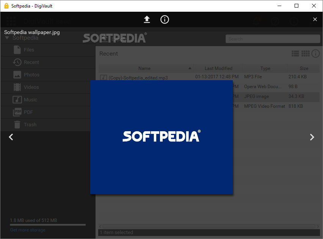Screen dimensions: 323x239
Task: Open the Files section in sidebar
Action: point(48,50)
